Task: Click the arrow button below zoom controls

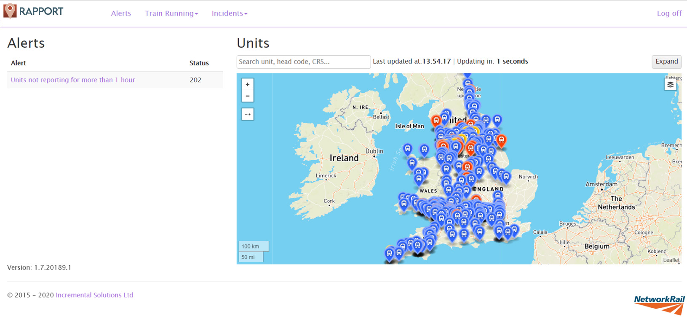Action: (x=248, y=114)
